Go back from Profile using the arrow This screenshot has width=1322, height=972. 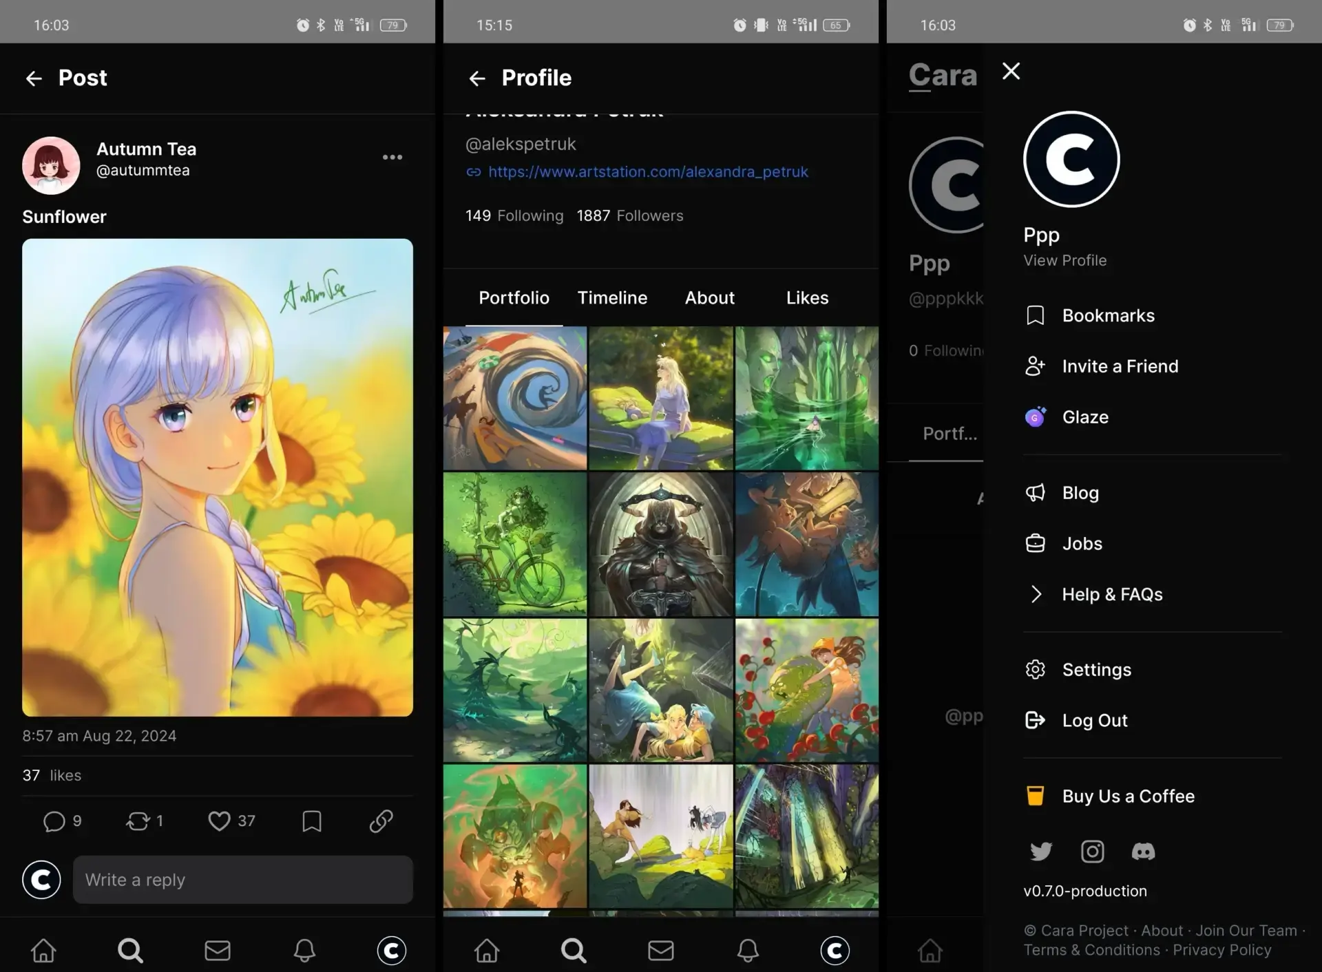pos(477,78)
